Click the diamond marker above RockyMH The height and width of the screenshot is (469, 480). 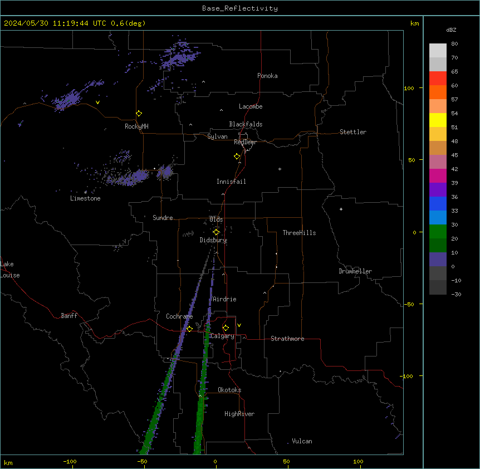click(x=139, y=114)
